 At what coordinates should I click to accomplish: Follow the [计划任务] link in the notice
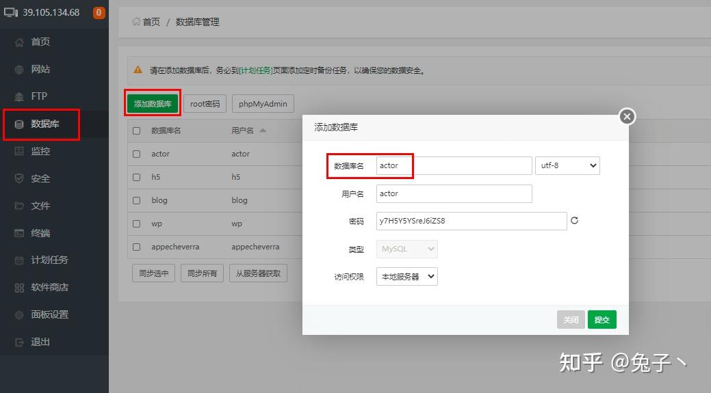(256, 70)
